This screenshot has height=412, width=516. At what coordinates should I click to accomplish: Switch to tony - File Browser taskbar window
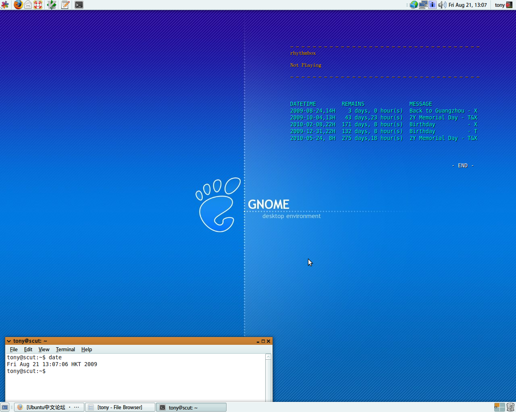[x=120, y=407]
